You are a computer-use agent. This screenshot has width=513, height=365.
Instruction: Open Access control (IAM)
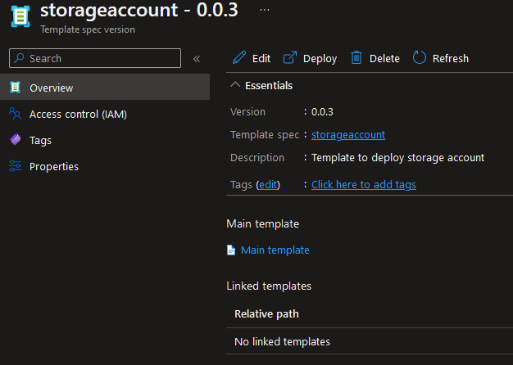pyautogui.click(x=78, y=114)
